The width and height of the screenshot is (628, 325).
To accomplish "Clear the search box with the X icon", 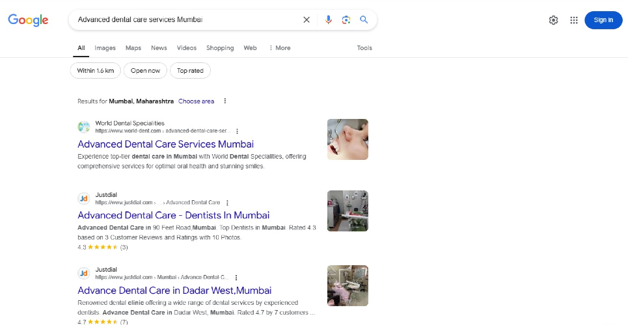I will (x=307, y=19).
